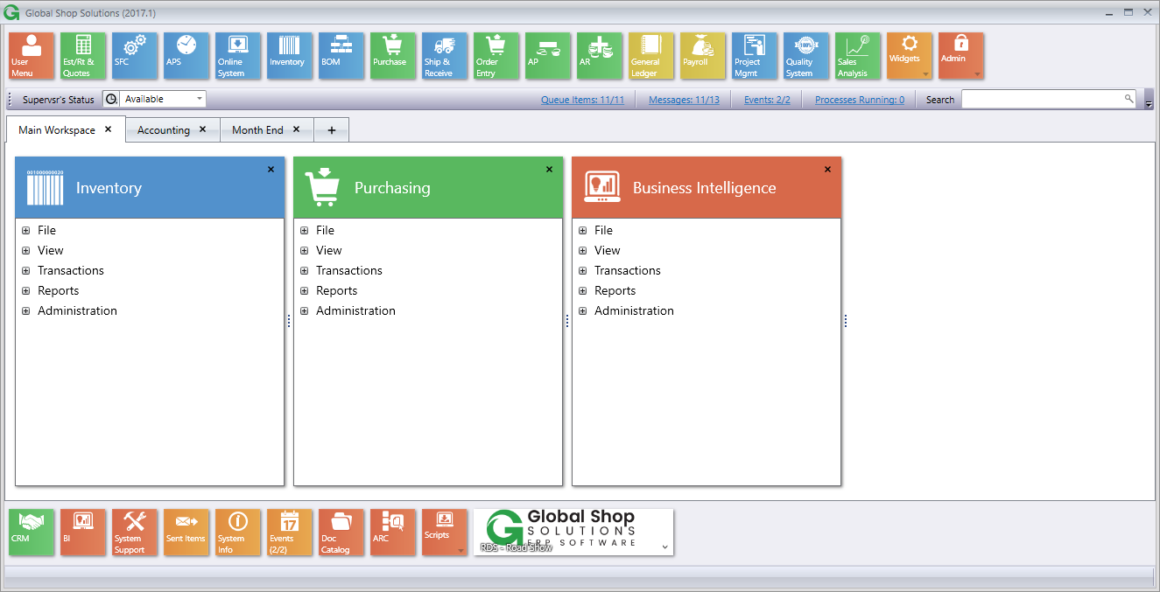
Task: Open the Scripts tool
Action: (x=444, y=532)
